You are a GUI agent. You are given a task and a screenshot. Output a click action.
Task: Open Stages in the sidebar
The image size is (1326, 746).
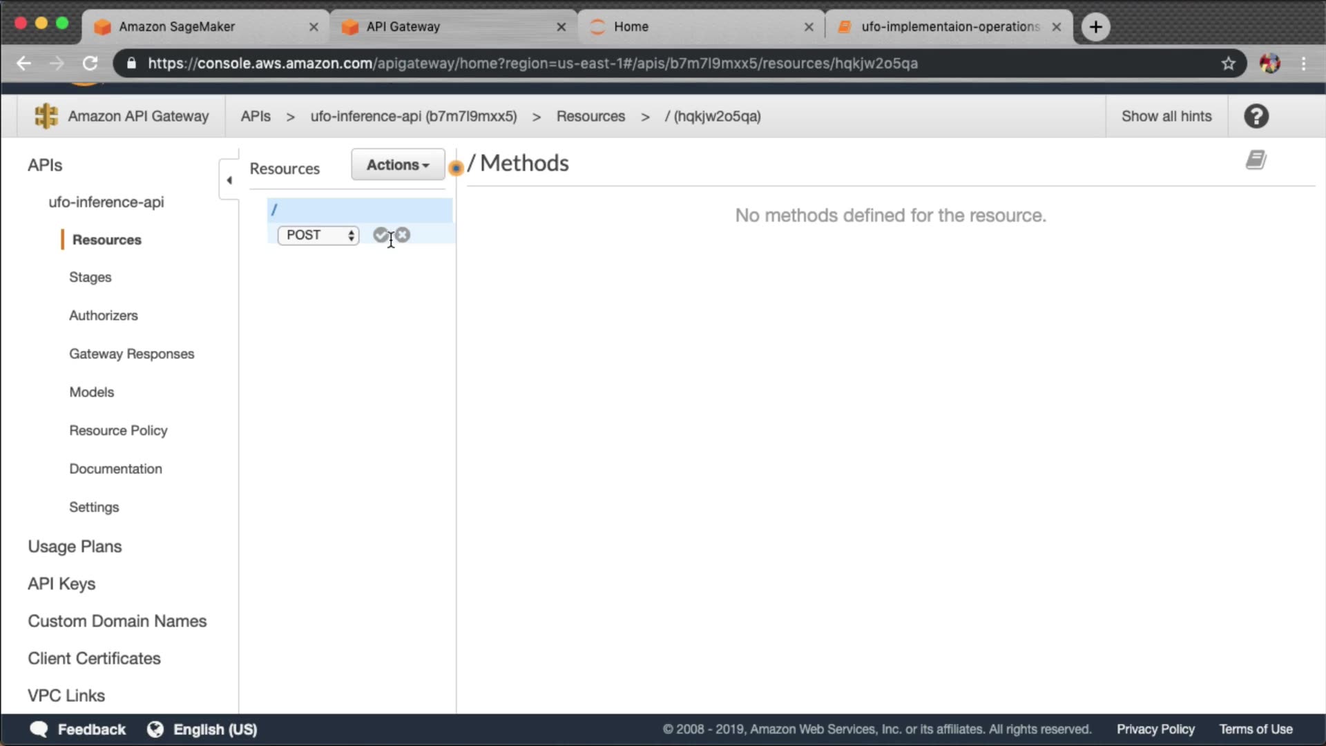click(90, 277)
